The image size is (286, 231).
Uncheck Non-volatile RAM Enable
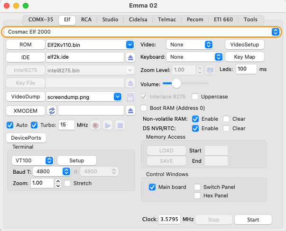[x=195, y=119]
